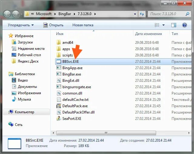Click 'Размер: 189 КБ' in details pane
The image size is (194, 154).
pos(76,146)
